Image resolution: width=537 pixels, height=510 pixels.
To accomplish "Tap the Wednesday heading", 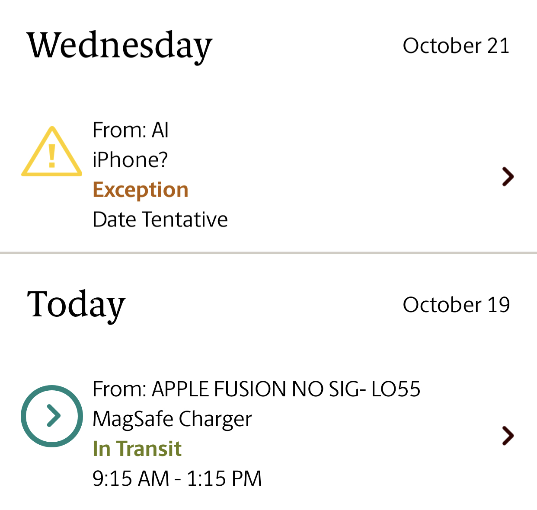I will [119, 46].
